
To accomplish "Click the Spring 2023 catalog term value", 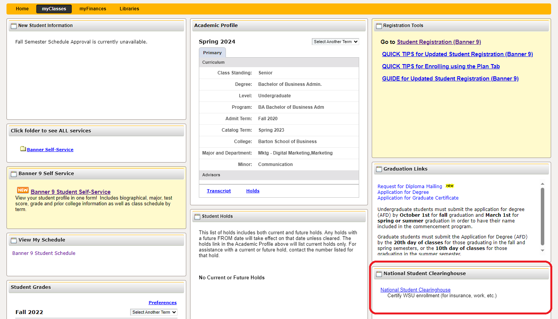I will pyautogui.click(x=271, y=130).
